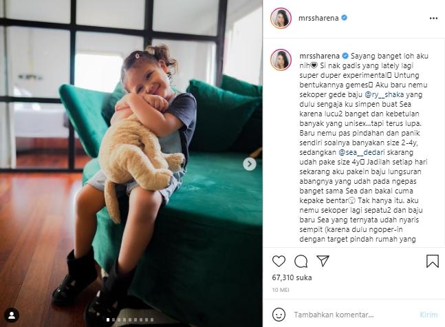The image size is (445, 327).
Task: Go to the next photo with the arrow
Action: 250,164
